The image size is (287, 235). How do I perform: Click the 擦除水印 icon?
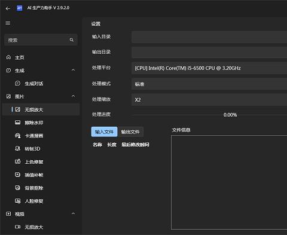17,123
